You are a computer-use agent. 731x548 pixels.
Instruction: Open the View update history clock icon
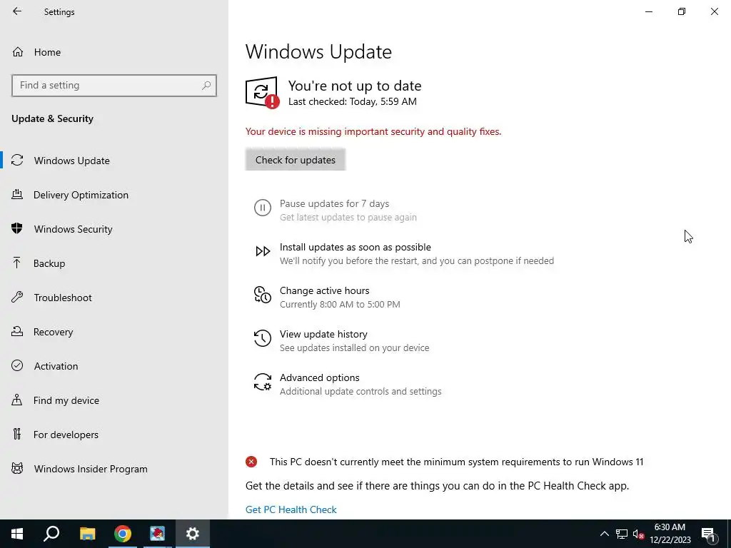tap(263, 338)
